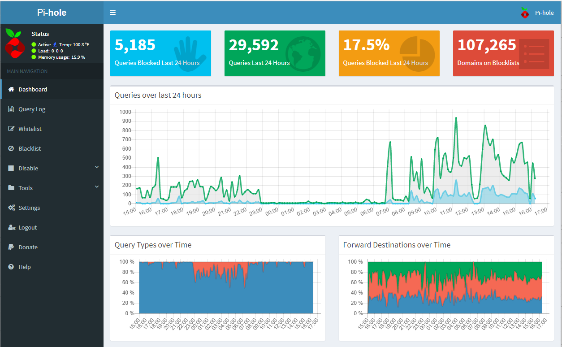
Task: Select the Query Log icon in the sidebar
Action: [11, 109]
